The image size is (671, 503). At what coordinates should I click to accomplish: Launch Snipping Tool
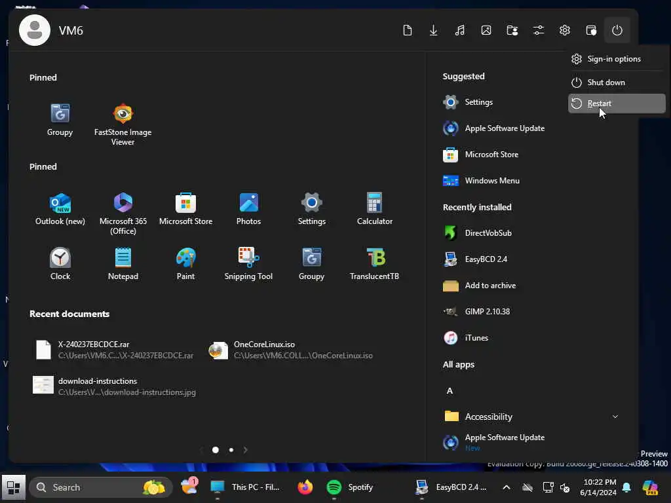[248, 264]
